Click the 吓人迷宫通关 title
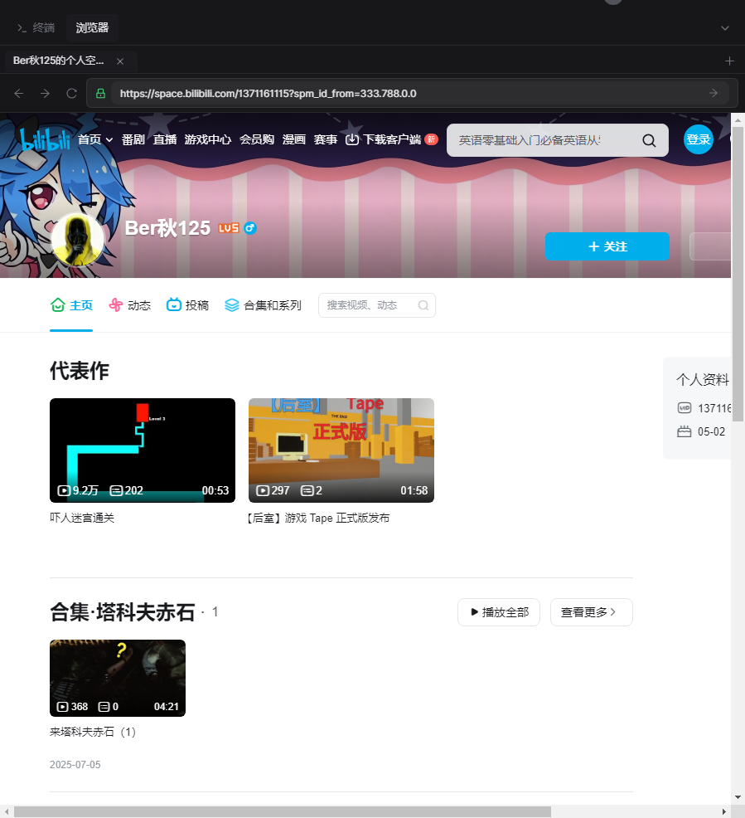The image size is (745, 818). point(82,518)
